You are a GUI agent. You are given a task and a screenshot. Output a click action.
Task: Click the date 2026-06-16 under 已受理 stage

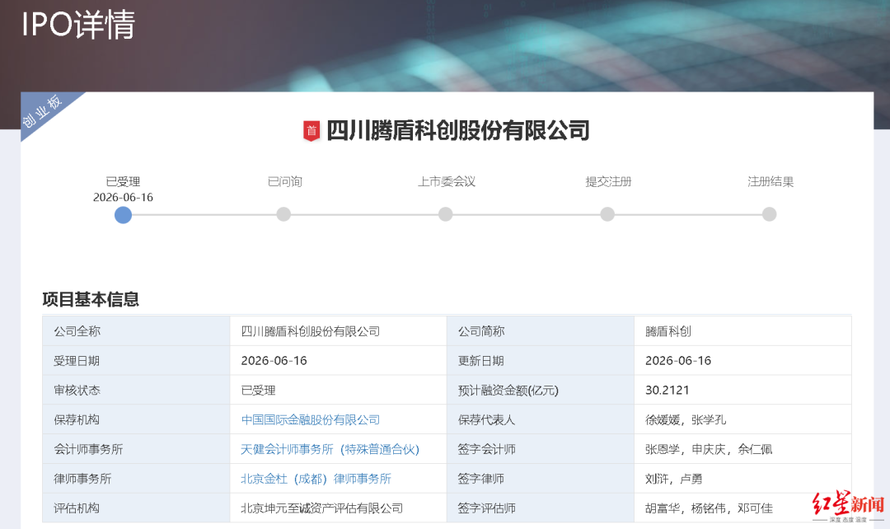[123, 197]
